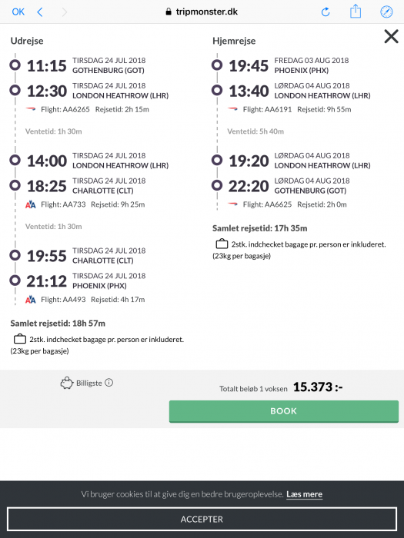Click the luggage icon under Hjemrejse
Screen dimensions: 404x538
pos(222,244)
